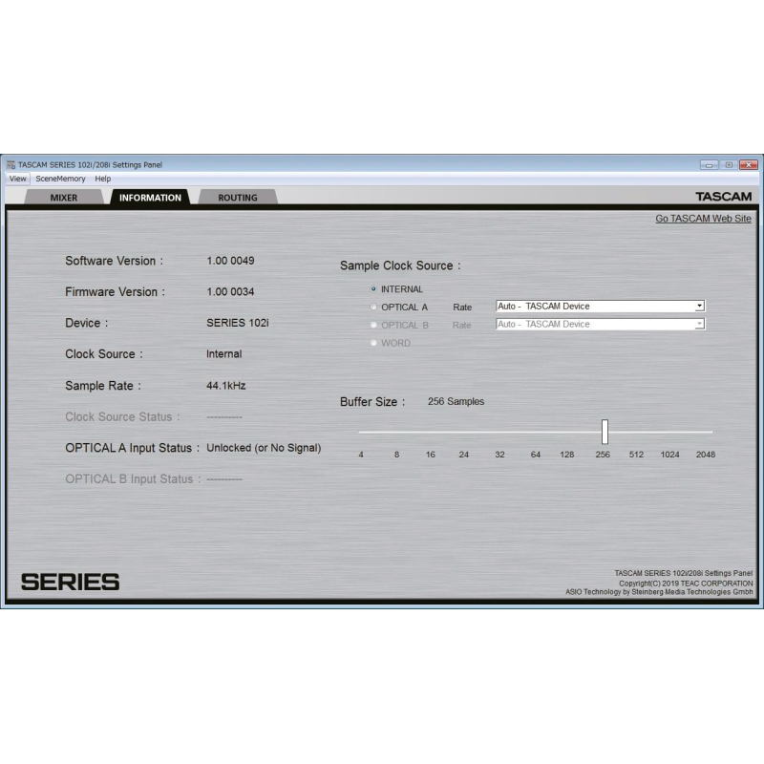
Task: Click the Sample Rate value 44.1kHz
Action: [226, 386]
